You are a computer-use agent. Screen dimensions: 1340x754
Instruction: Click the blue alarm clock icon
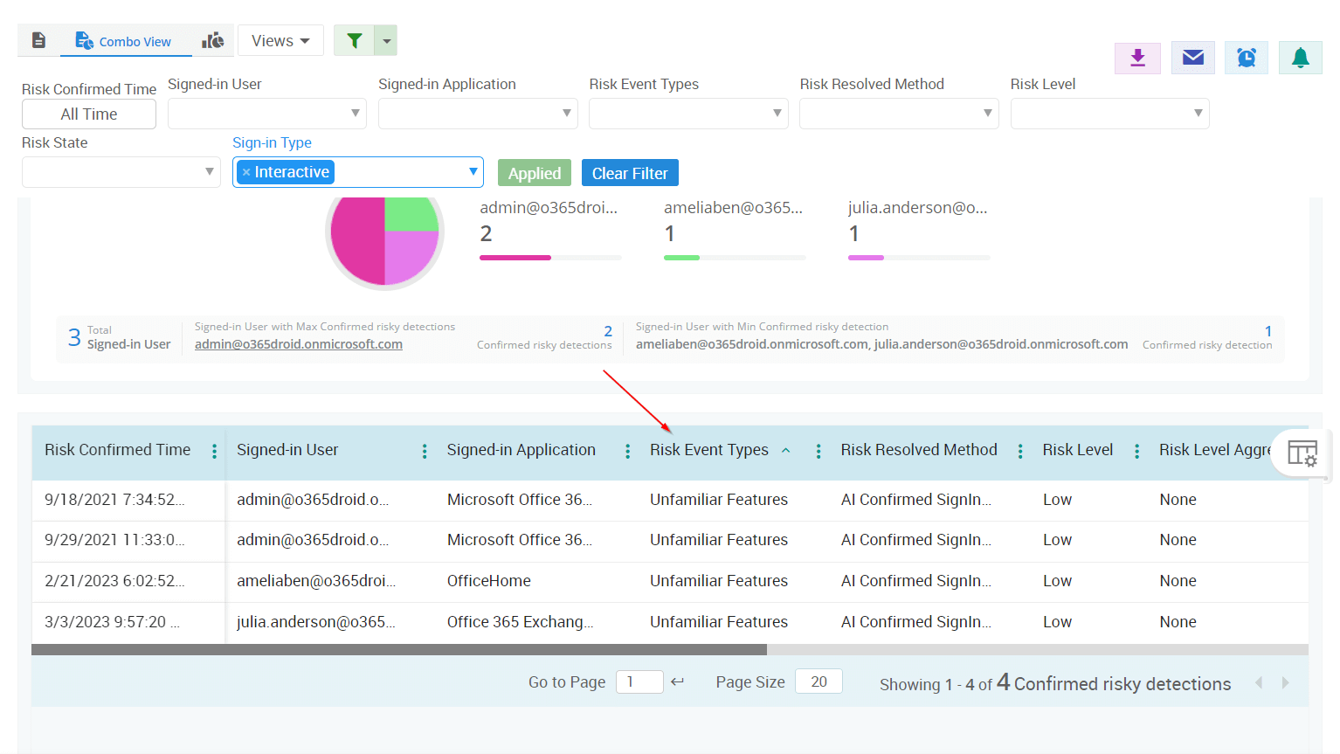click(1247, 57)
